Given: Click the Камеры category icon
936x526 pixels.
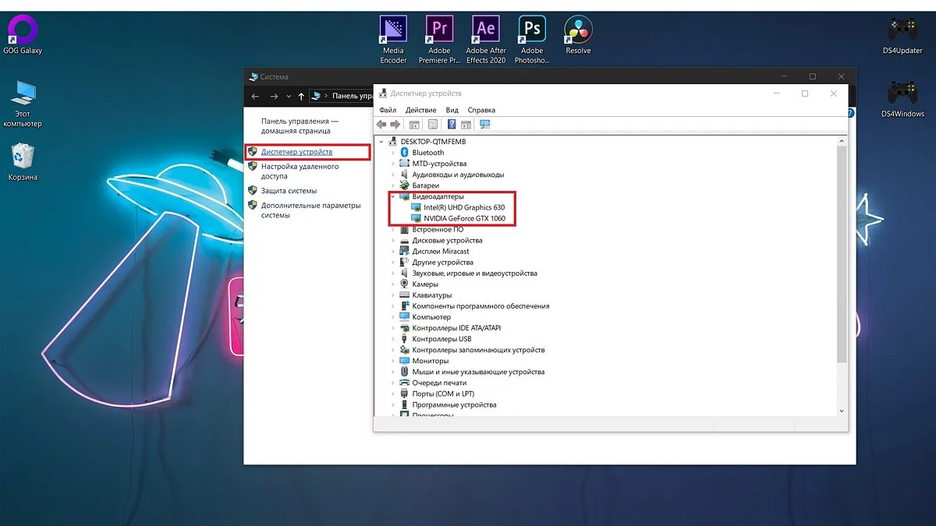Looking at the screenshot, I should coord(404,284).
